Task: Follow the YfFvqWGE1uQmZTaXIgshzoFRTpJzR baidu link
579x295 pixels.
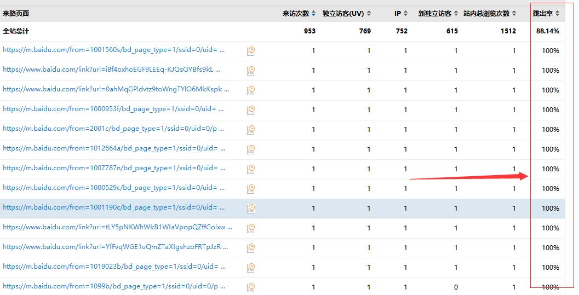Action: pyautogui.click(x=115, y=247)
